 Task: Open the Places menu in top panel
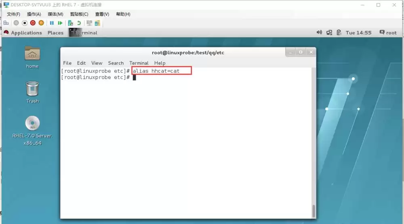point(55,33)
